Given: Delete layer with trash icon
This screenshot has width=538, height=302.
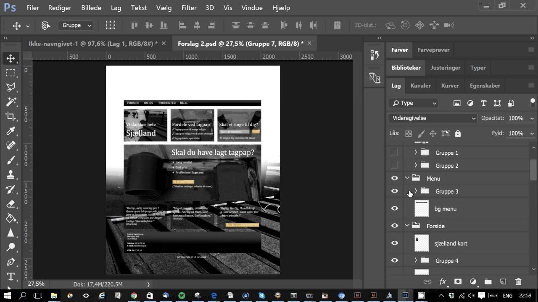Looking at the screenshot, I should click(x=518, y=282).
